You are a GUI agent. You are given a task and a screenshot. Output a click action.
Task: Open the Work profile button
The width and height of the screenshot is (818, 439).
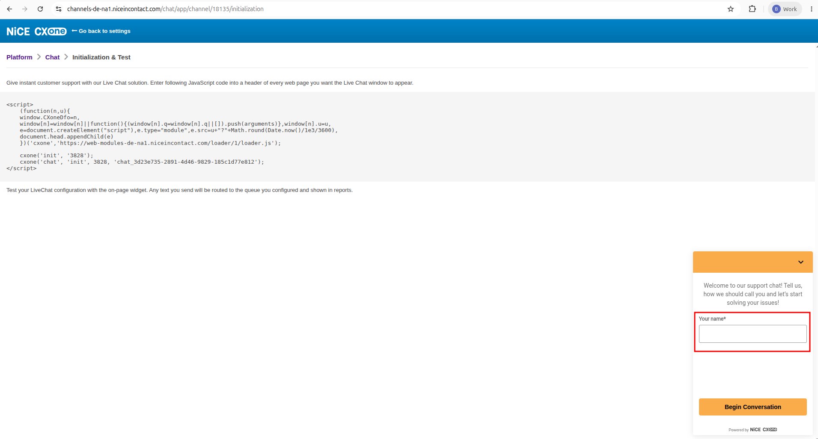coord(785,9)
